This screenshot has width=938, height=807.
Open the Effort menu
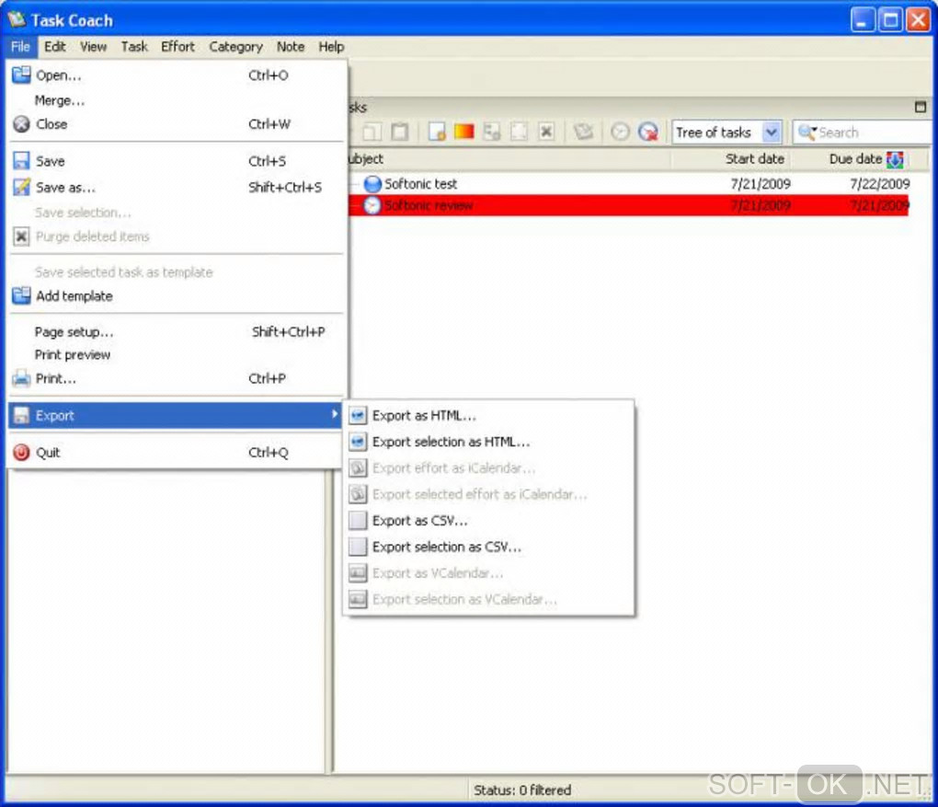coord(177,47)
